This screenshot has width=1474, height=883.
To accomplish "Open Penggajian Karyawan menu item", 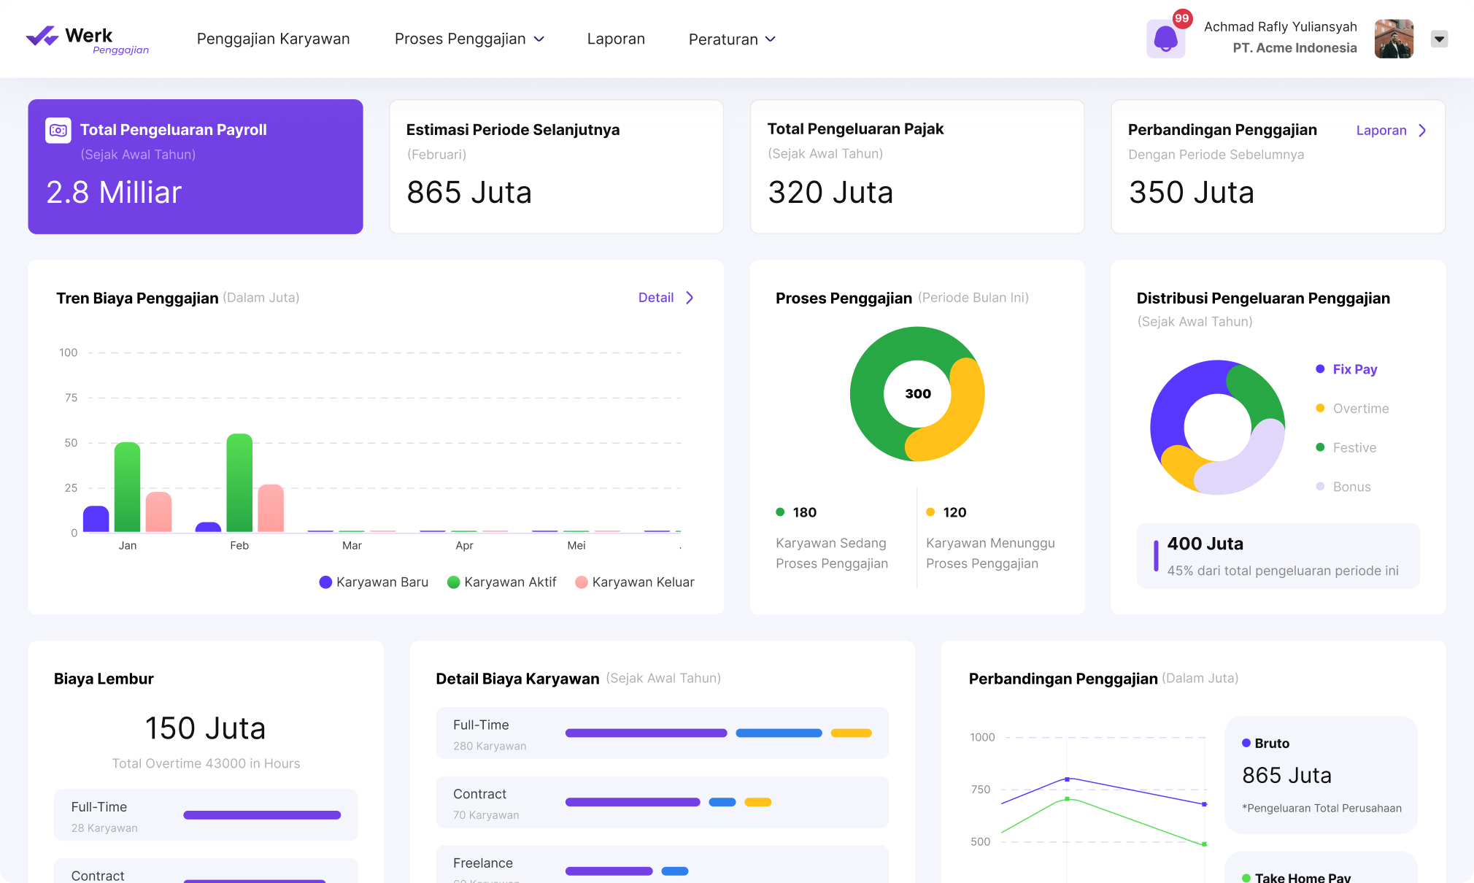I will coord(273,39).
